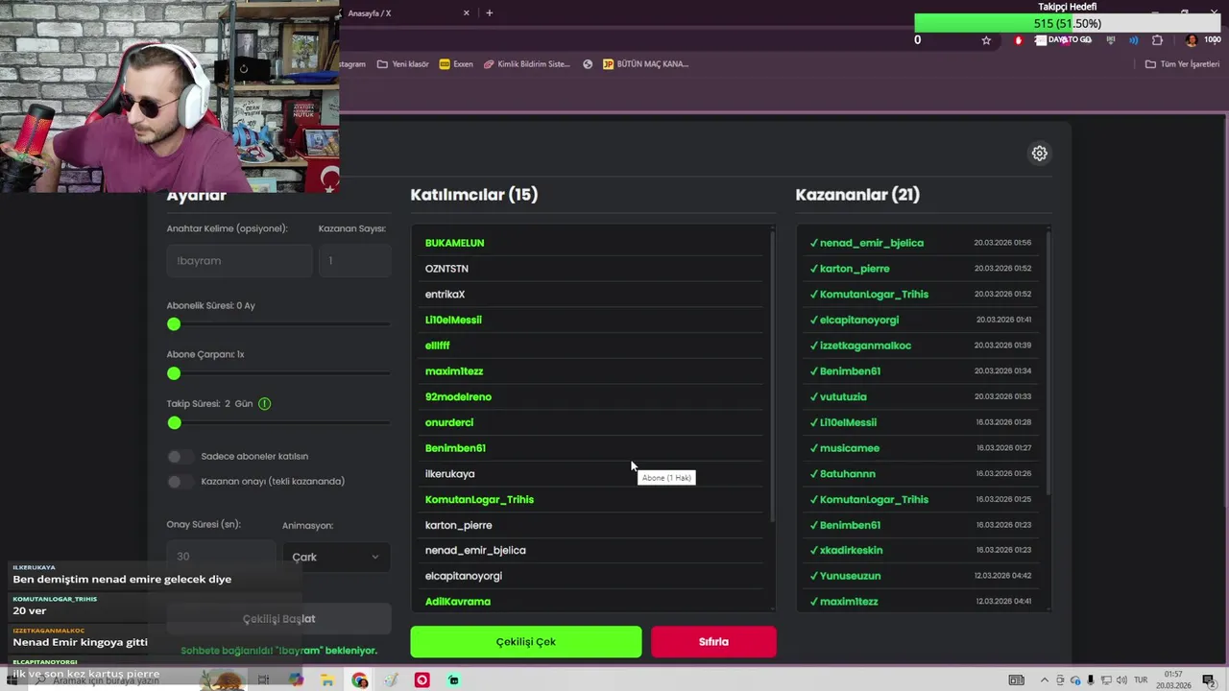Click the info icon beside Takip Süresi
This screenshot has height=691, width=1229.
point(264,404)
